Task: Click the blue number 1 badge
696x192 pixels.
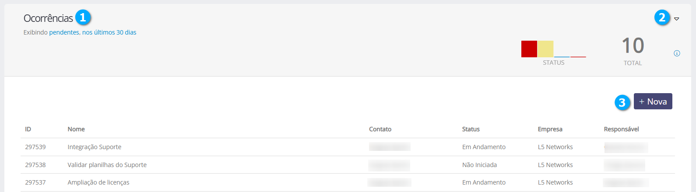Action: 83,18
